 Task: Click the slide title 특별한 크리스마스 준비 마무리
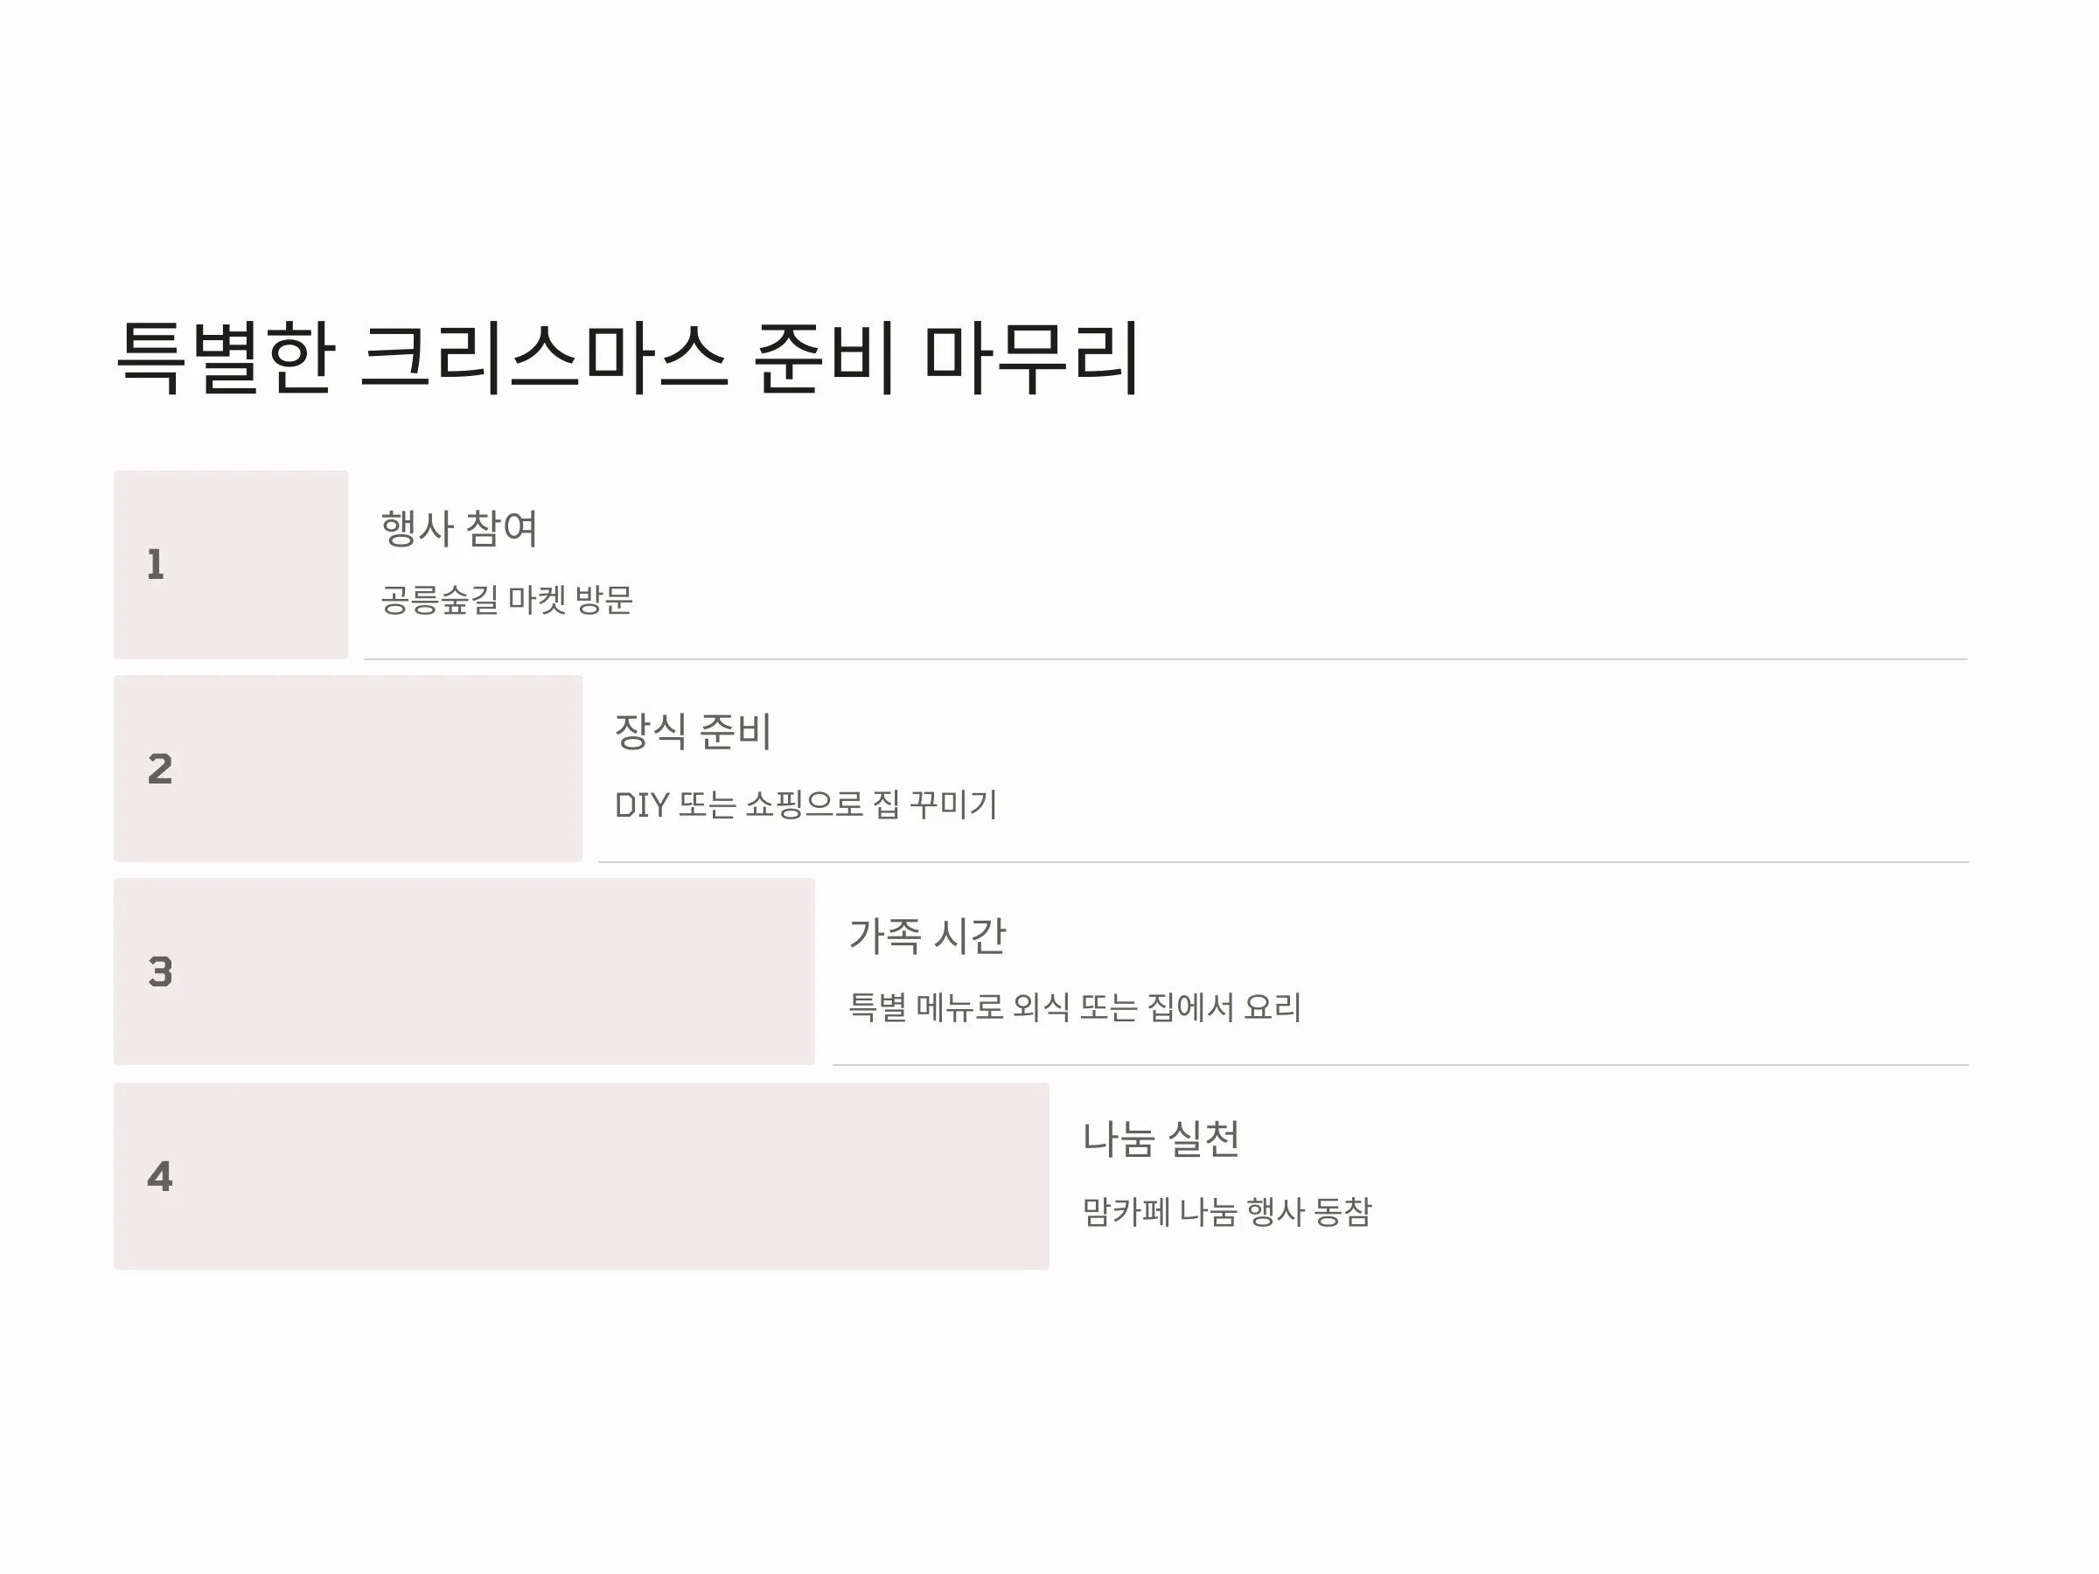(627, 358)
